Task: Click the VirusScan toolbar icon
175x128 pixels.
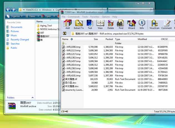Action: pos(154,24)
